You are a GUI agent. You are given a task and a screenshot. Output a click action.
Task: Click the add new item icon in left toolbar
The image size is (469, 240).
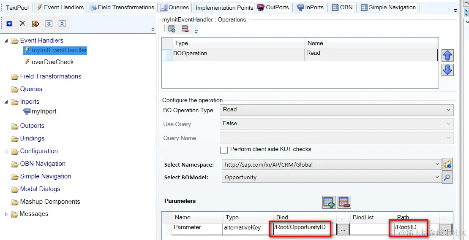[9, 24]
